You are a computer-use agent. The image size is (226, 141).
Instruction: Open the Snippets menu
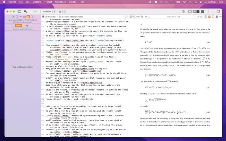point(37,2)
